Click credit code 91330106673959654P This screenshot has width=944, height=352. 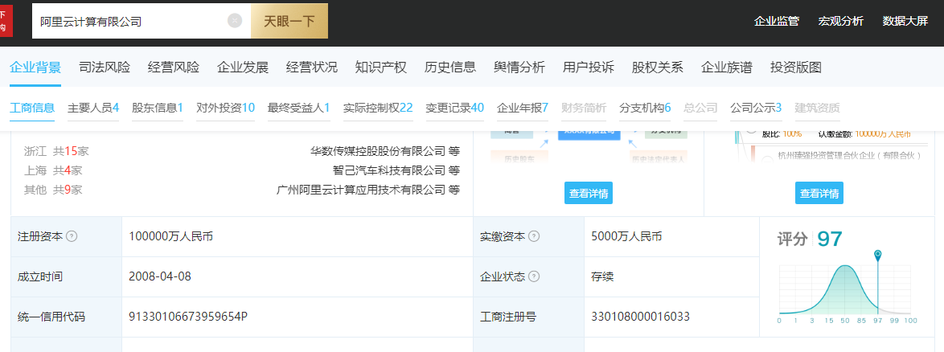[x=188, y=317]
